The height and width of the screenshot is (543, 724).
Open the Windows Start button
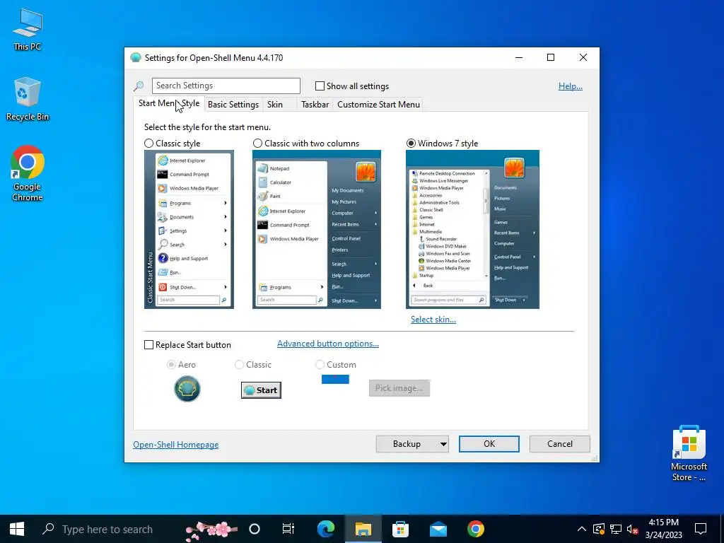pos(17,529)
